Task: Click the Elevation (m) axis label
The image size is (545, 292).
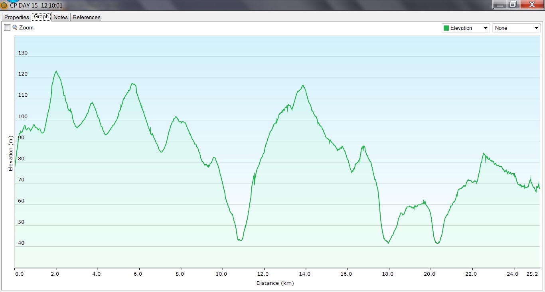Action: point(11,153)
